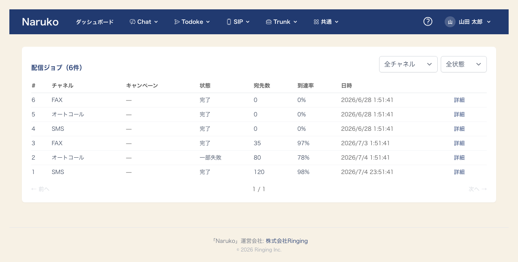Click the Trunk server icon
Viewport: 518px width, 262px height.
[x=268, y=22]
